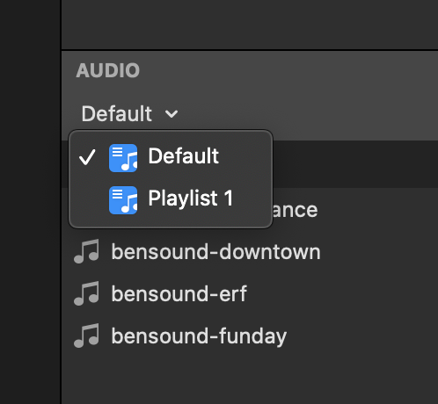Select the partially hidden track ending in 'ance'
This screenshot has height=404, width=438.
pyautogui.click(x=296, y=210)
